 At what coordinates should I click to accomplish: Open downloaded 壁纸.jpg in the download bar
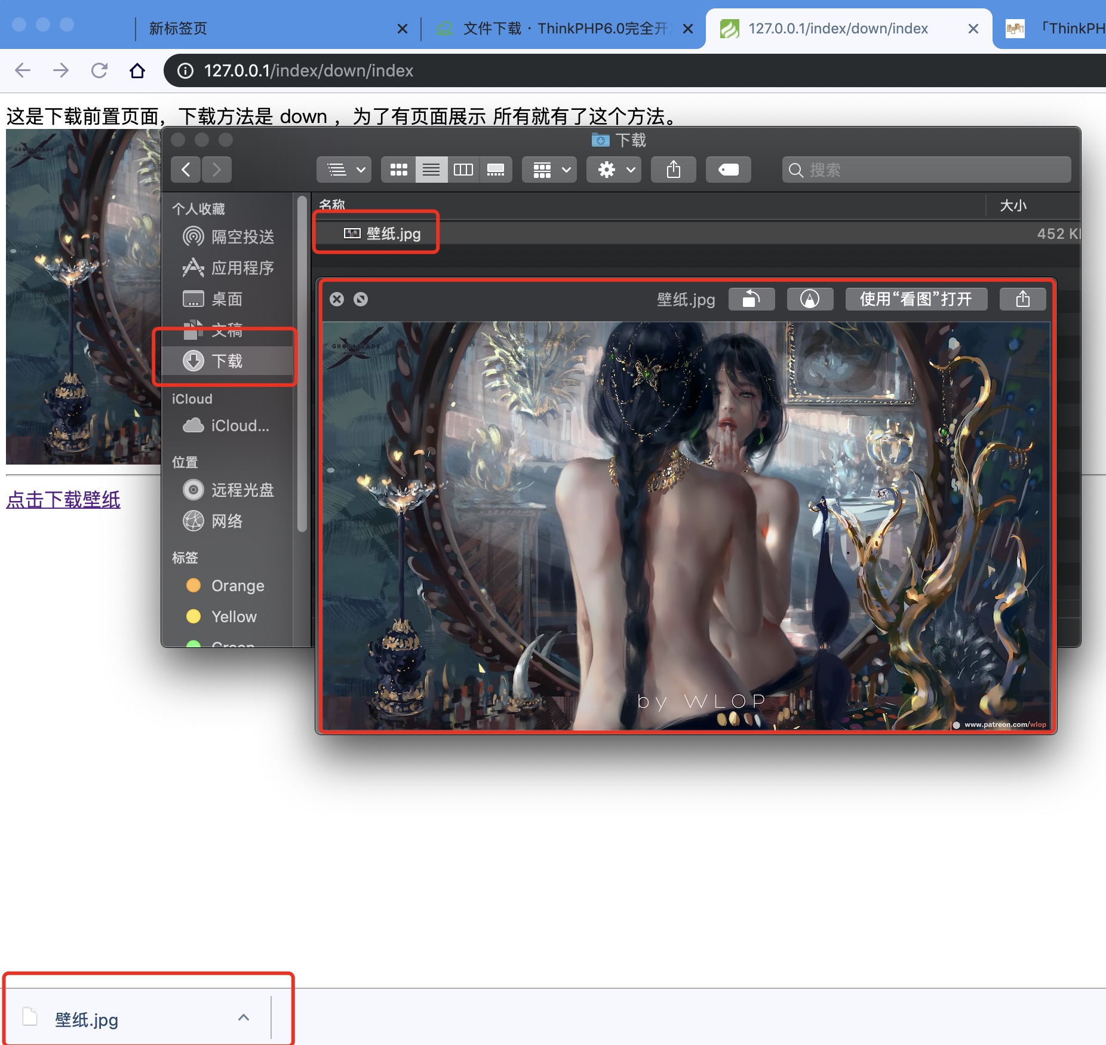pyautogui.click(x=87, y=1019)
